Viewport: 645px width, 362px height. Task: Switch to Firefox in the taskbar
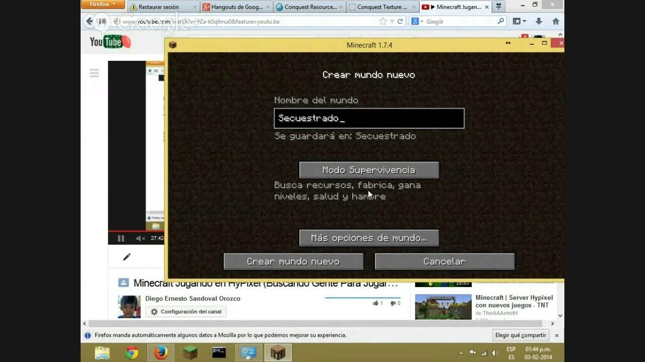coord(161,353)
